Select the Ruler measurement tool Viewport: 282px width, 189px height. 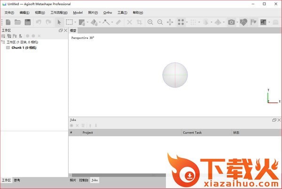(118, 22)
